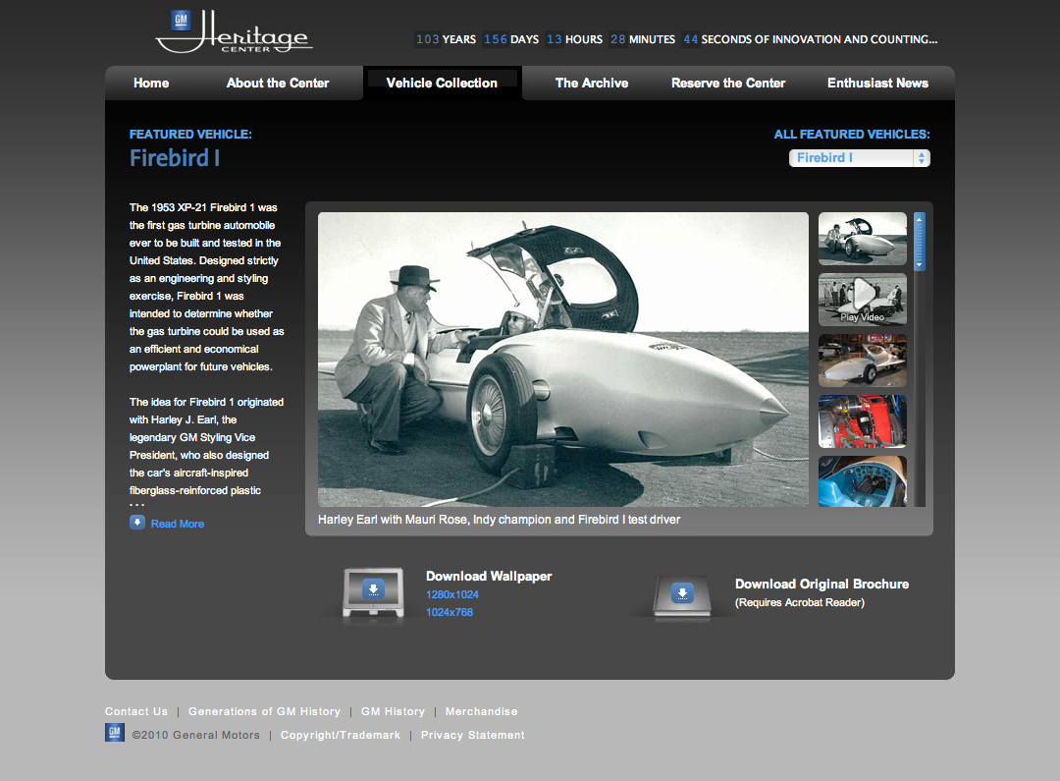1060x781 pixels.
Task: Select The Archive navigation tab
Action: (592, 84)
